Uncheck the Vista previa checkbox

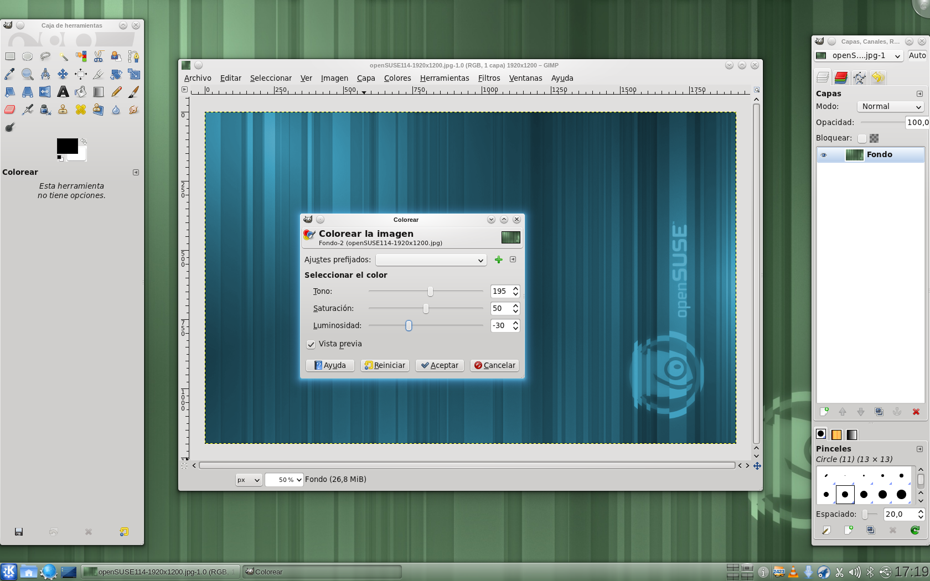(x=311, y=344)
